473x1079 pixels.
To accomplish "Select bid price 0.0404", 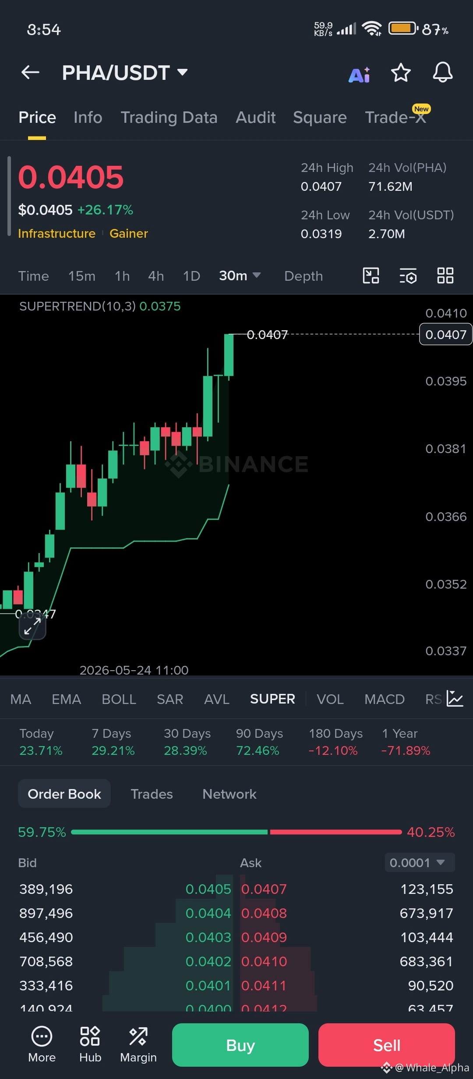I will (208, 913).
